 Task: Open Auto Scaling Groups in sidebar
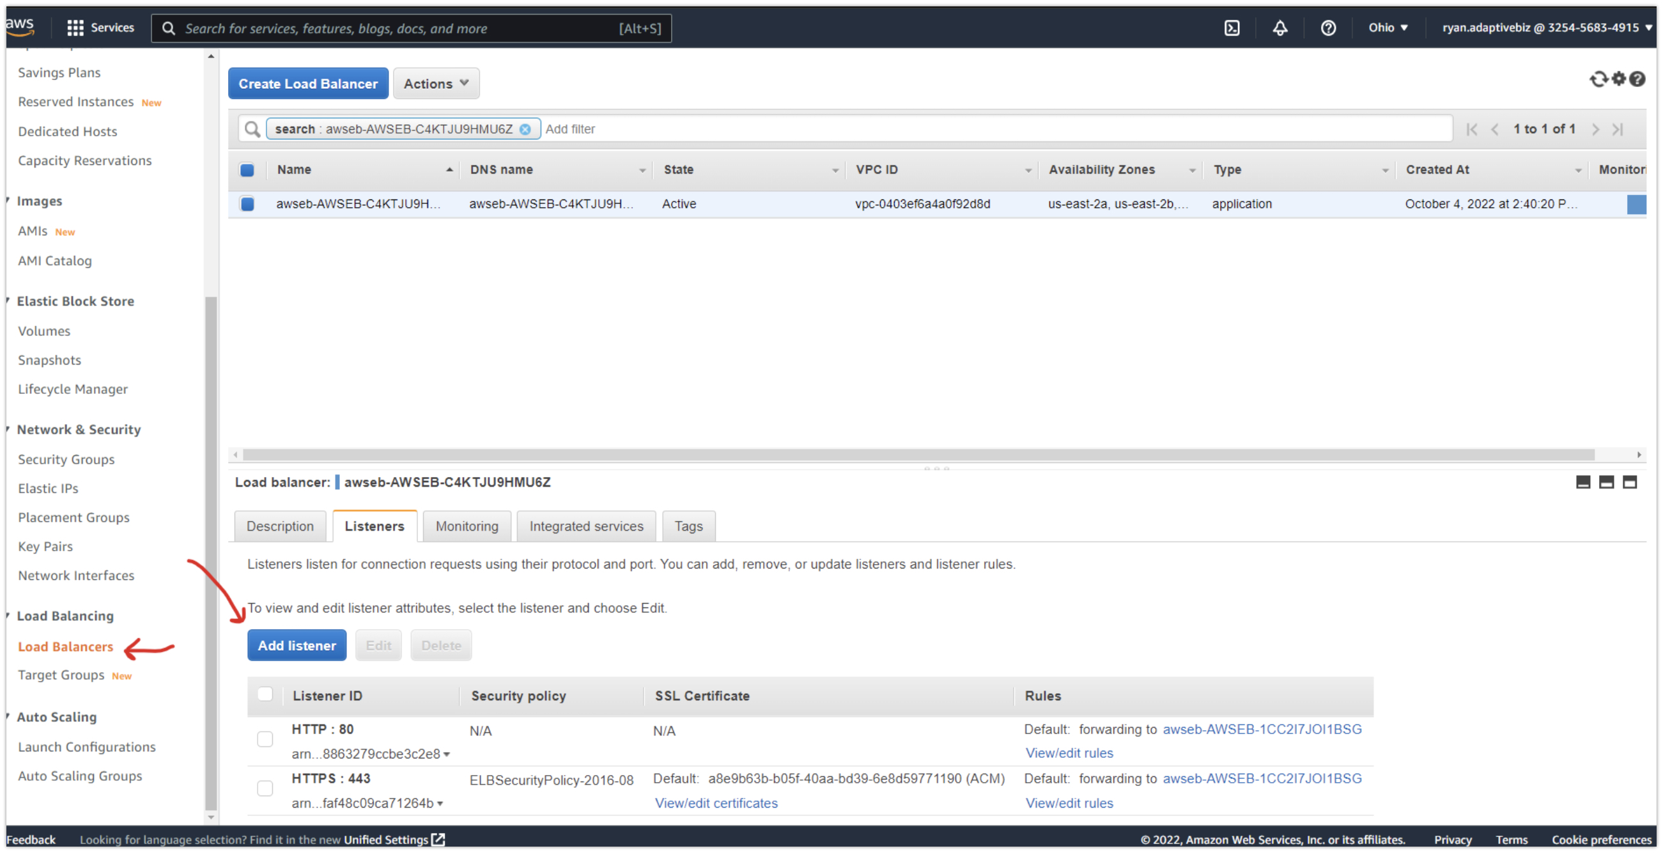(x=80, y=776)
